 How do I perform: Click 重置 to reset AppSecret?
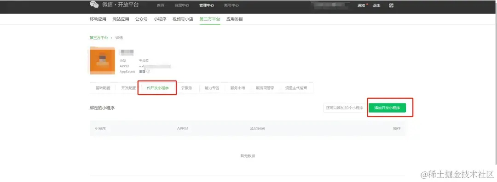(142, 72)
